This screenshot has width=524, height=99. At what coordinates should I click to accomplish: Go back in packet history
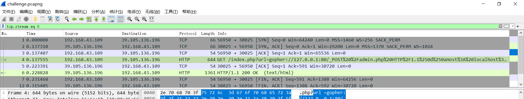click(74, 19)
